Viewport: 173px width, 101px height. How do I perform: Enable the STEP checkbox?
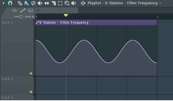coord(21,17)
